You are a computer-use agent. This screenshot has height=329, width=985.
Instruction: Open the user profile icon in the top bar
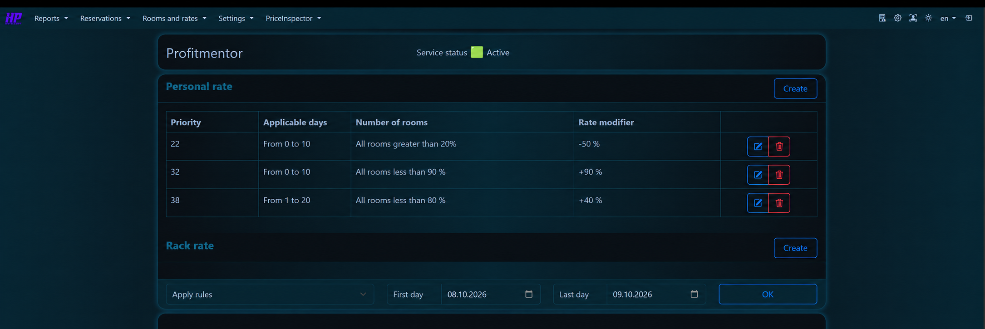pyautogui.click(x=913, y=18)
